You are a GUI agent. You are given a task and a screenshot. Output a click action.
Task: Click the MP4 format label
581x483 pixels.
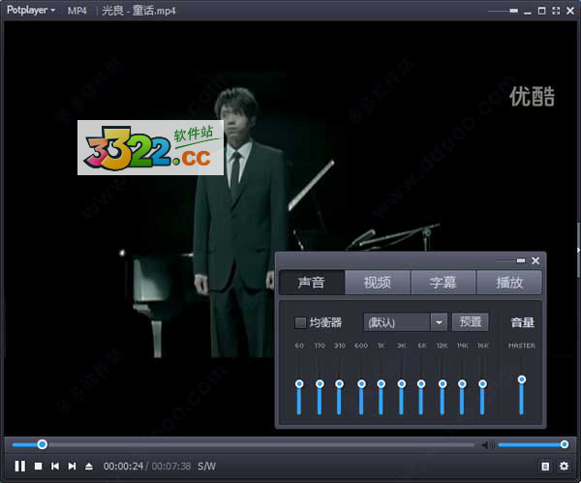click(x=77, y=11)
